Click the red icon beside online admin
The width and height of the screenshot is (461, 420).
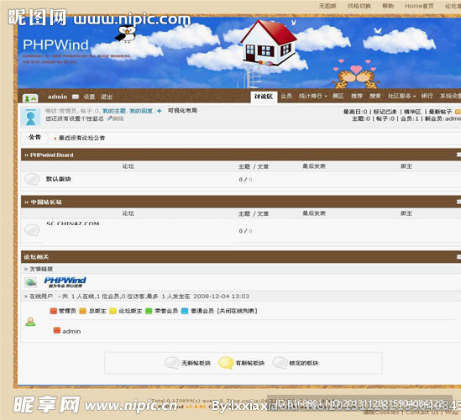[57, 331]
